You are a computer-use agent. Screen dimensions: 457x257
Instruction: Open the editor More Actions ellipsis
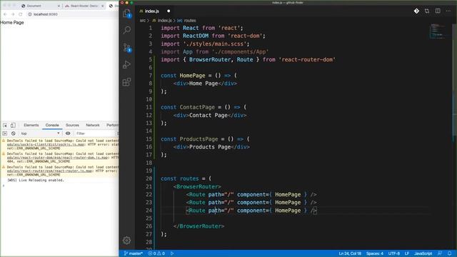(448, 11)
